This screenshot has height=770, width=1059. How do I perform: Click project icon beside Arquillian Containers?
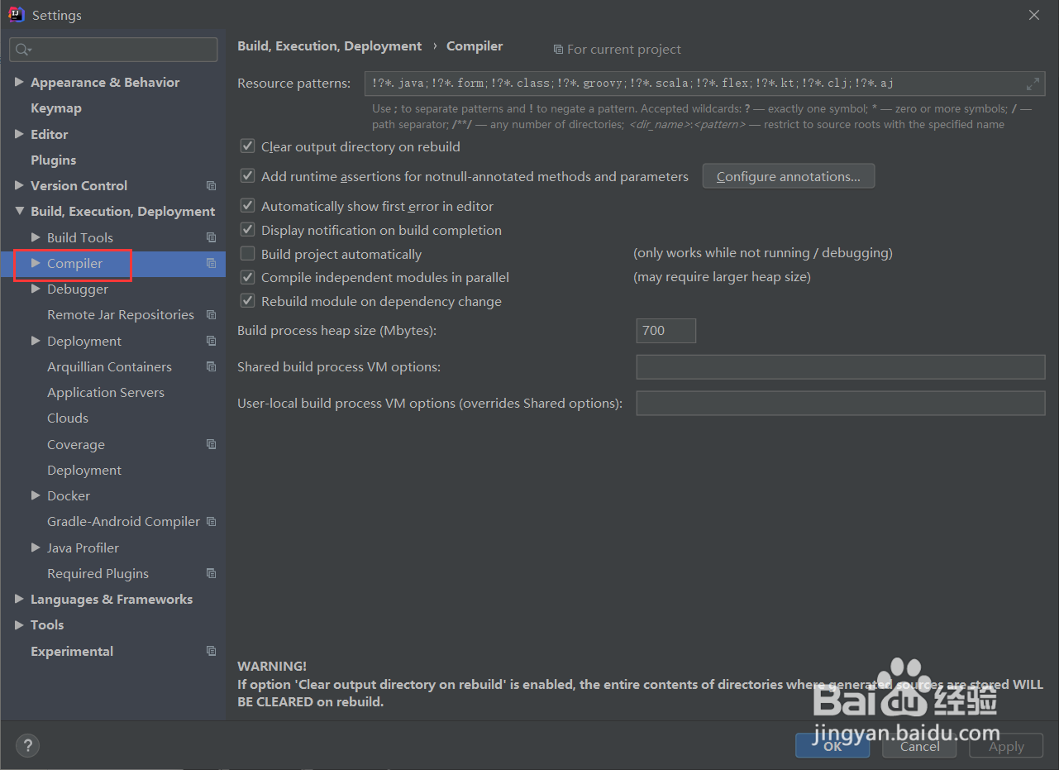(x=211, y=366)
